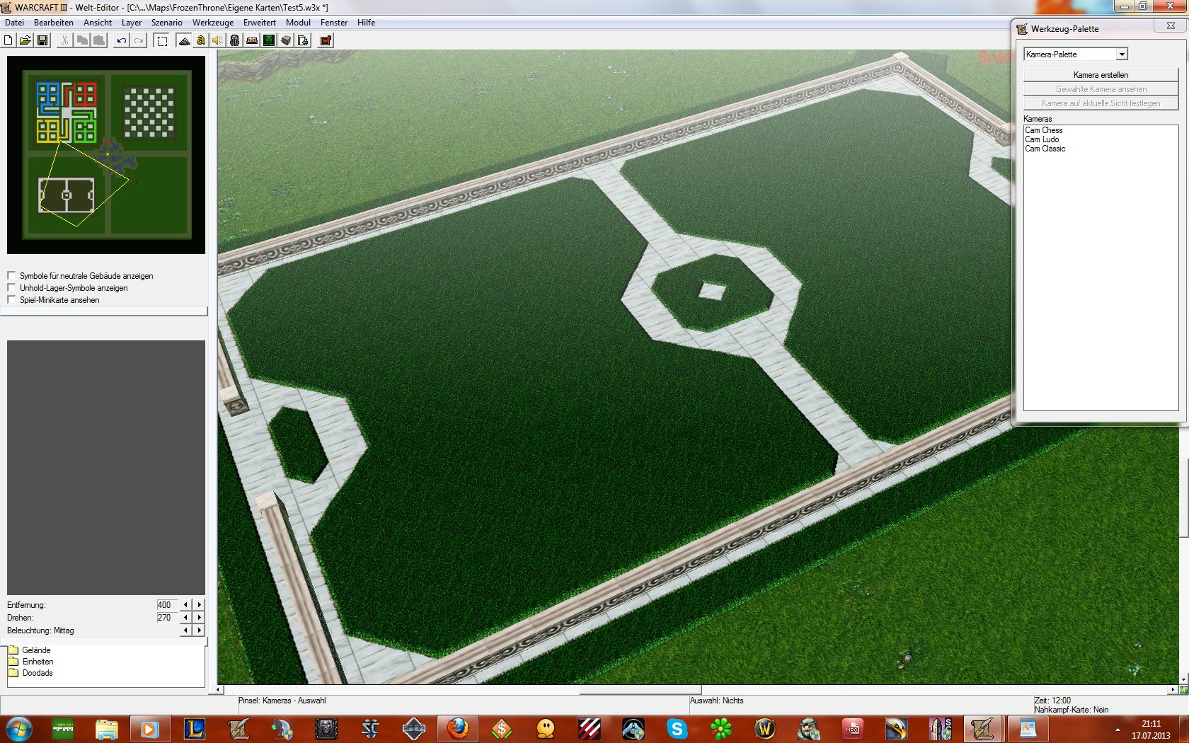Switch Beleuchtung to next with right arrow

click(x=199, y=630)
